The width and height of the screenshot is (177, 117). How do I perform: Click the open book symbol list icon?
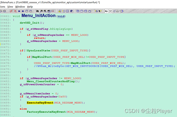tap(67, 11)
